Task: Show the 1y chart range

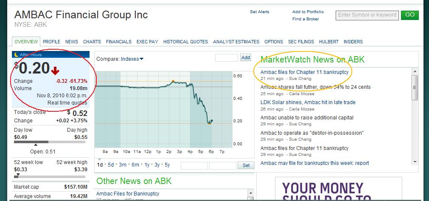Action: point(147,165)
